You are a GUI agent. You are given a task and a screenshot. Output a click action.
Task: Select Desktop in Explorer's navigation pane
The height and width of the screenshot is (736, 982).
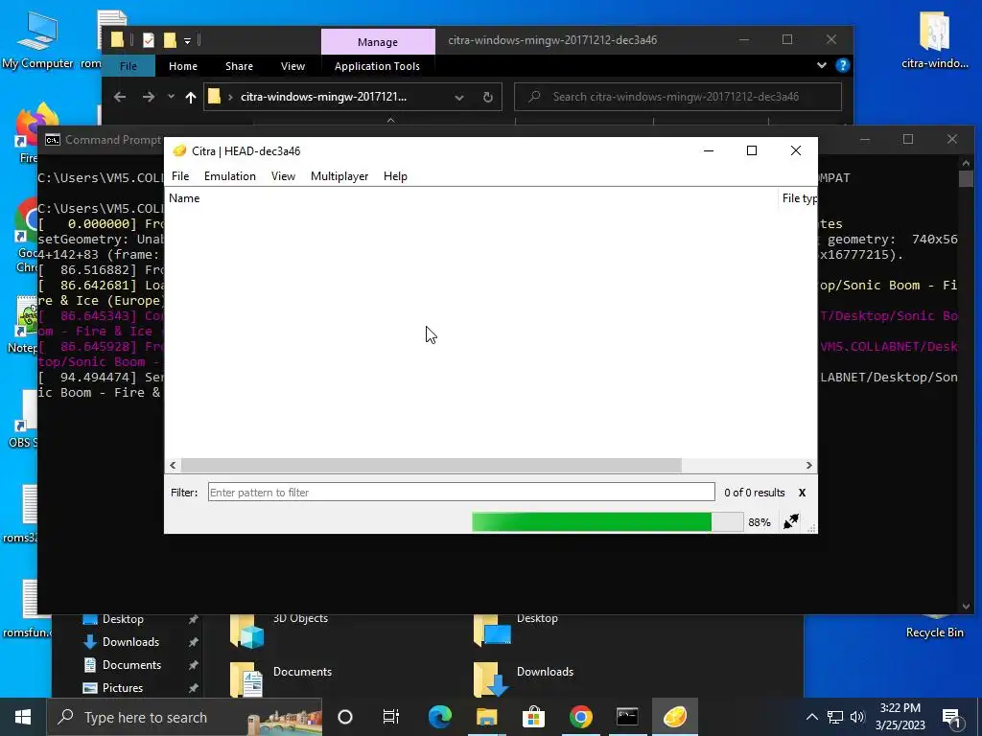[x=123, y=619]
